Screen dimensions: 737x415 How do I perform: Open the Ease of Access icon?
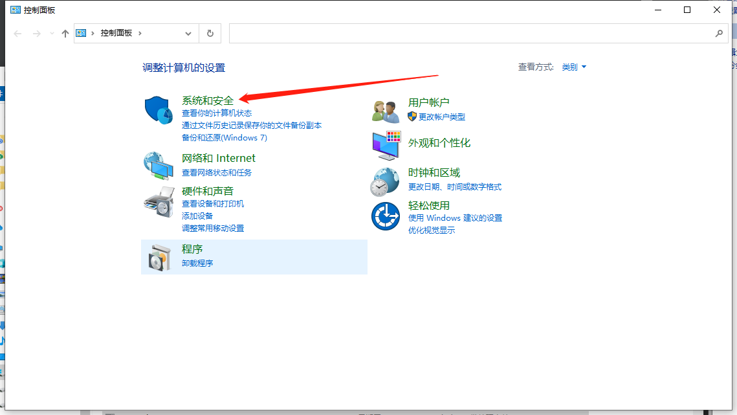click(x=386, y=216)
